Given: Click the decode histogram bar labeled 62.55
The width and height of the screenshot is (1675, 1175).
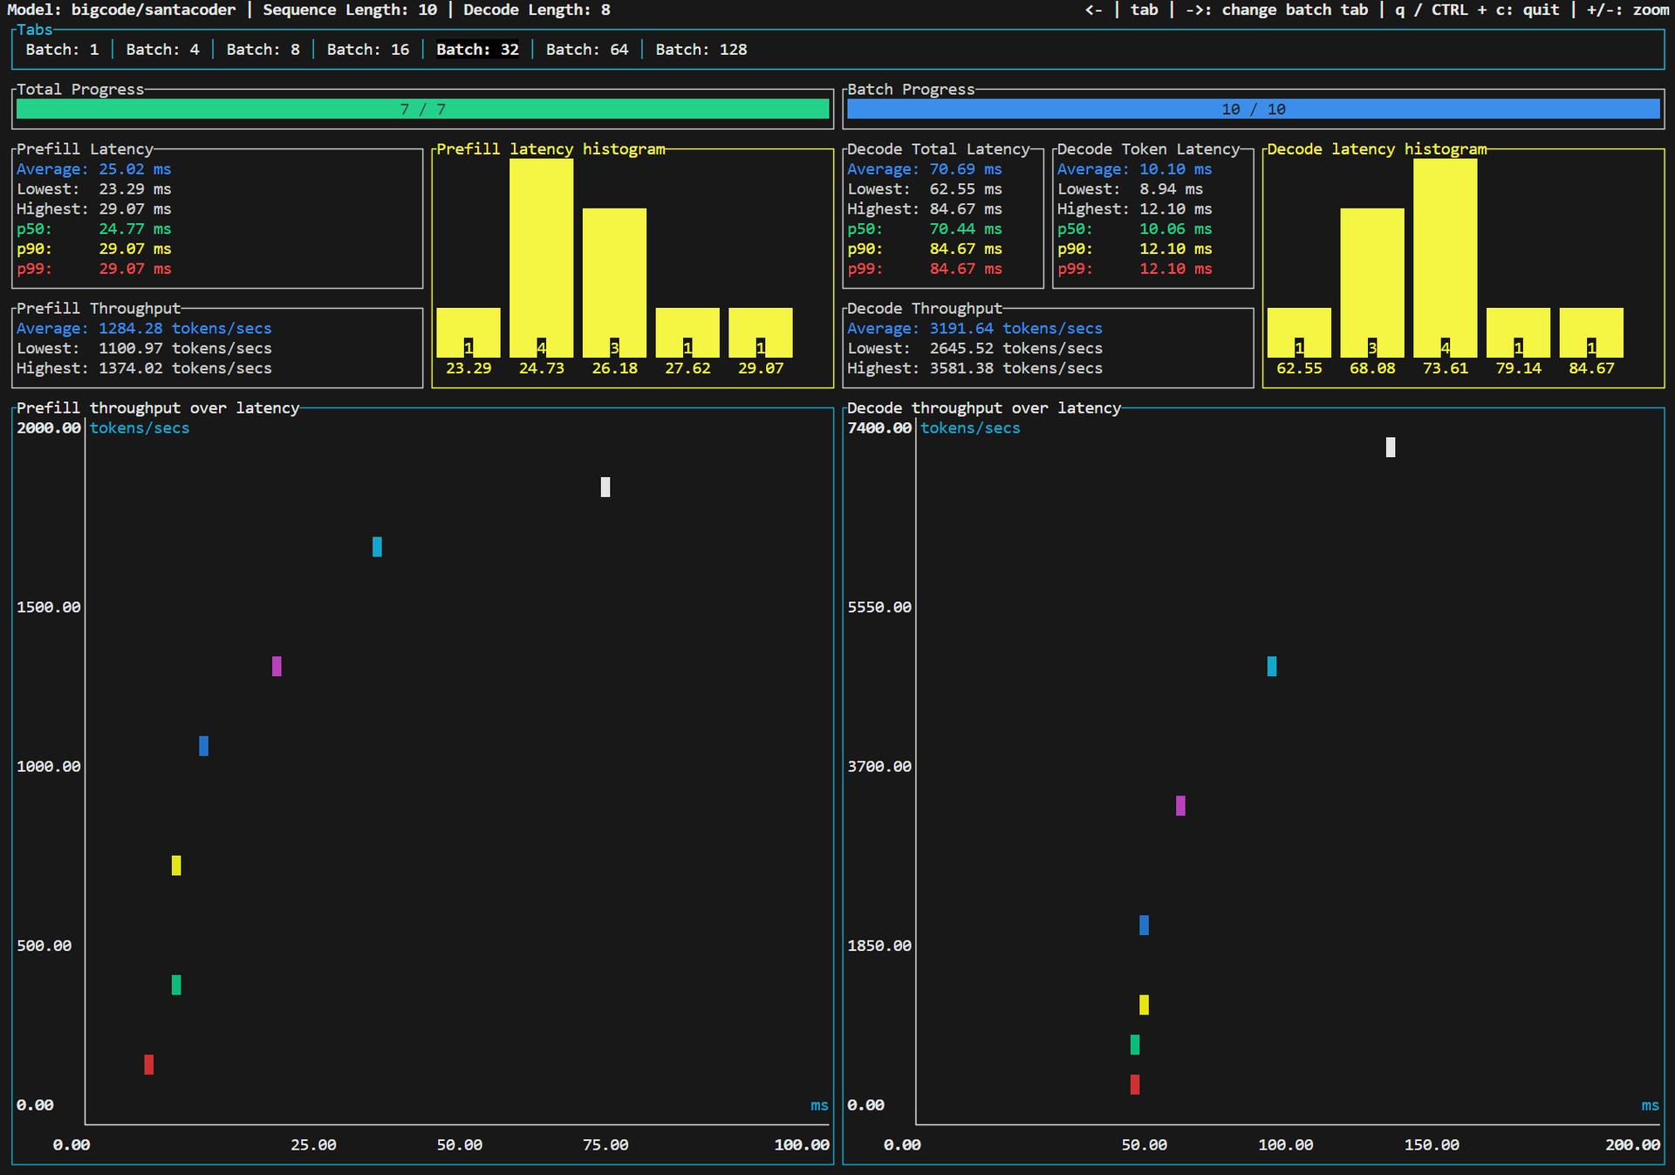Looking at the screenshot, I should [1299, 332].
